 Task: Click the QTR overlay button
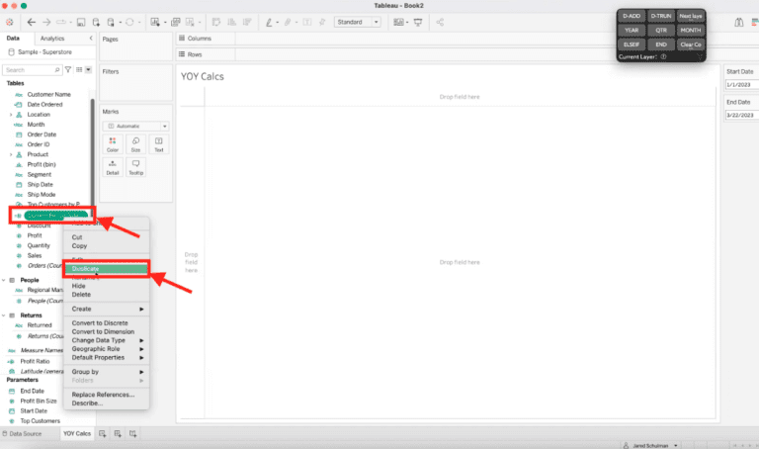[x=661, y=30]
